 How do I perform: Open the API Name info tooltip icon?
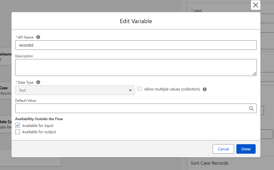(38, 37)
